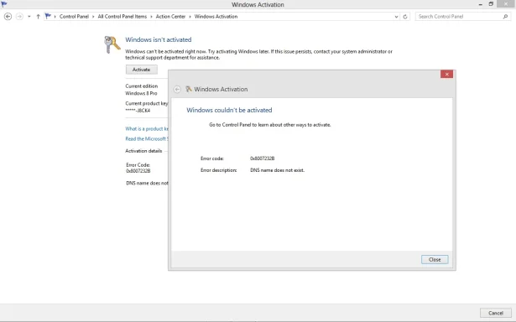Click the search magnifier icon

pyautogui.click(x=505, y=17)
